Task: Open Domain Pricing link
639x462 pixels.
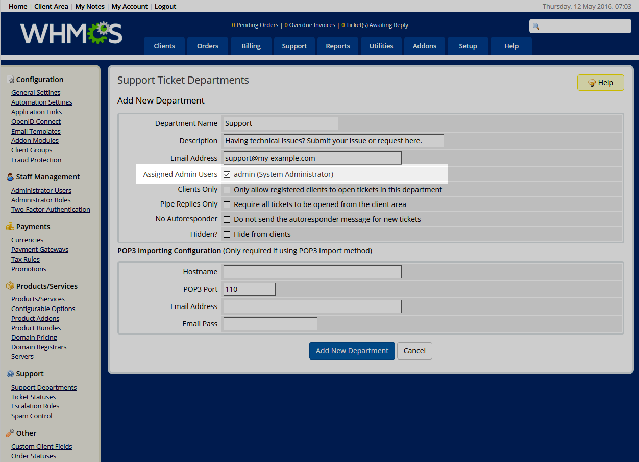Action: coord(34,338)
